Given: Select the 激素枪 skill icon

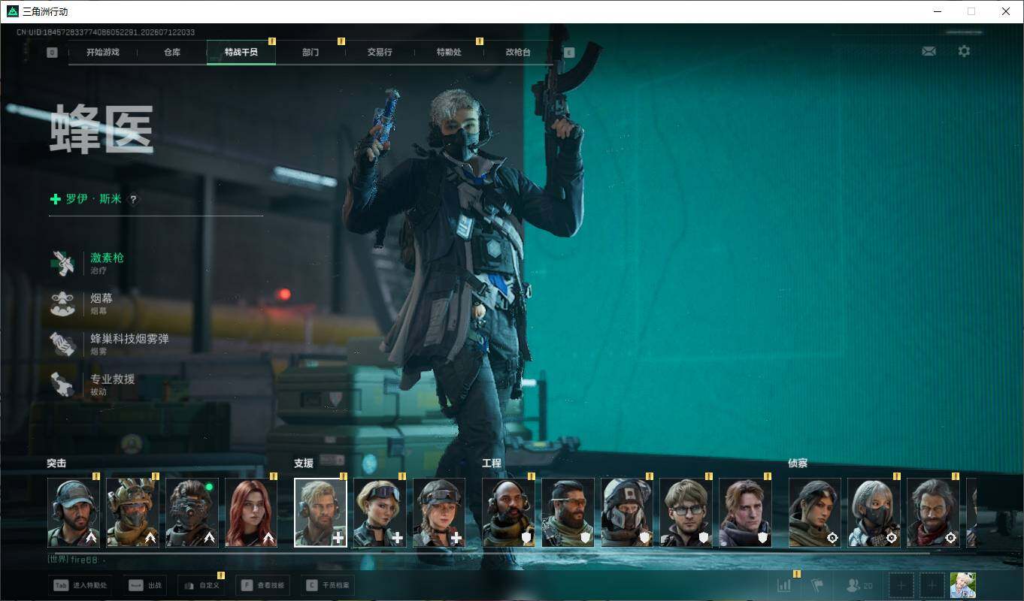Looking at the screenshot, I should tap(62, 264).
